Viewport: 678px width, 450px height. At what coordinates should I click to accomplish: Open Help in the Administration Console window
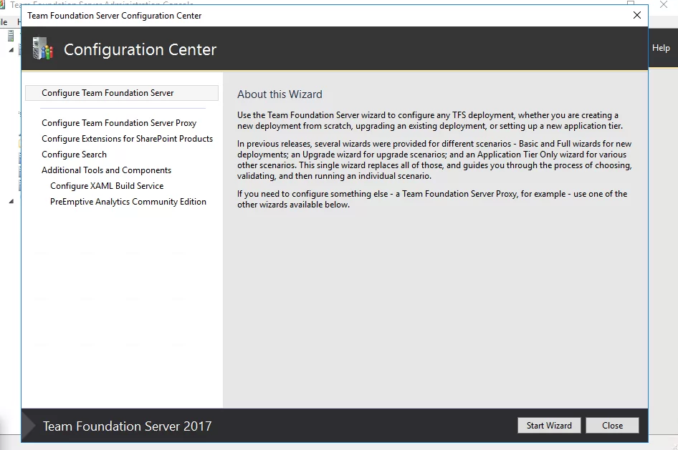661,48
